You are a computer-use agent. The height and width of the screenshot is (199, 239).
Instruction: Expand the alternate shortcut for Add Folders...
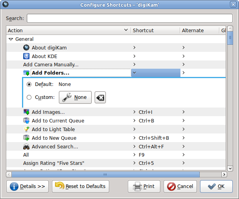tap(184, 73)
